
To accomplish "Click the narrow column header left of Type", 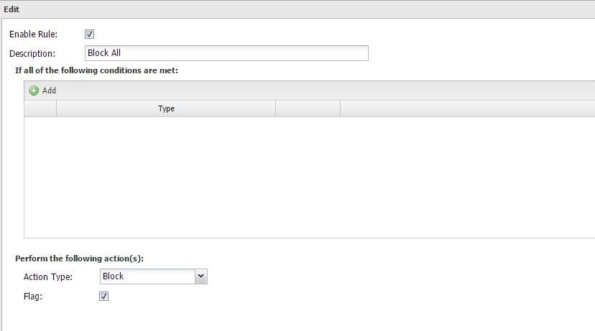I will click(x=40, y=109).
